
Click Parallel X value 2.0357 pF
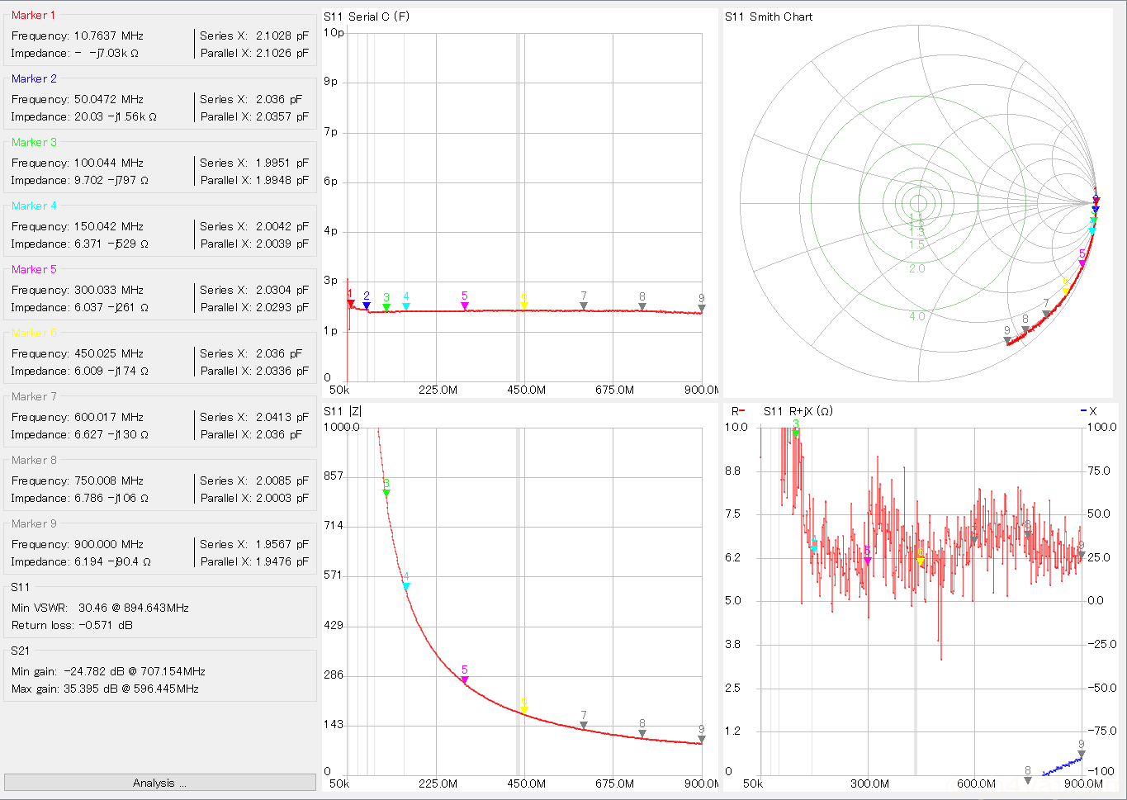click(x=282, y=116)
